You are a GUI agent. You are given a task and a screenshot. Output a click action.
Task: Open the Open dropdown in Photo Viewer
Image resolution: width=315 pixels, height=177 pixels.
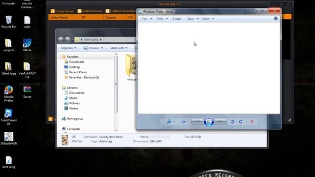pyautogui.click(x=208, y=19)
